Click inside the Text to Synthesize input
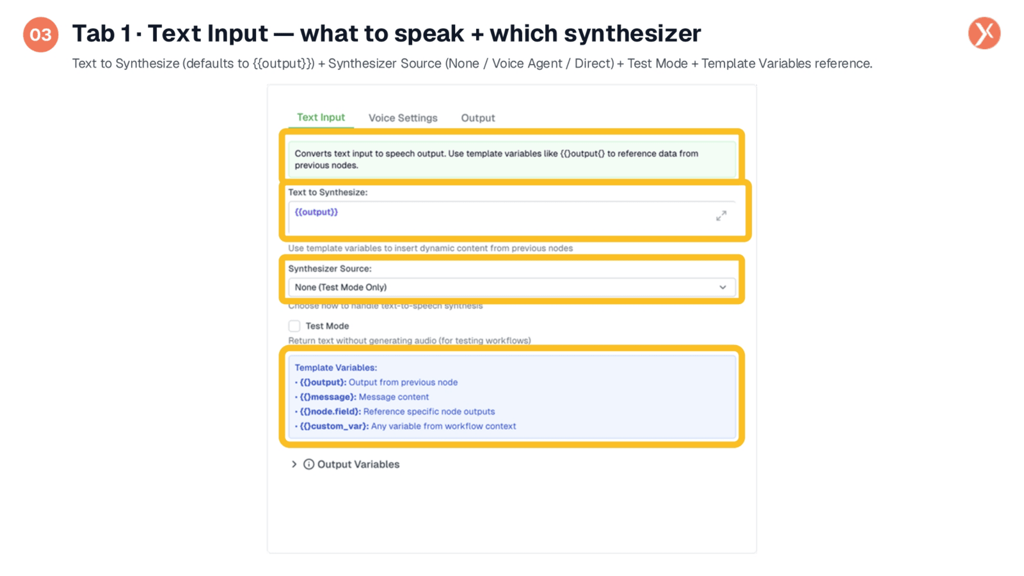Viewport: 1024px width, 576px height. [x=512, y=218]
